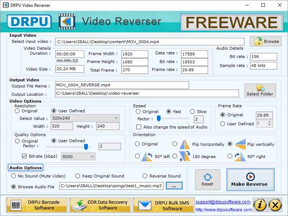Open the Browse button to select input video
Viewport: 288px width, 216px height.
tap(266, 41)
